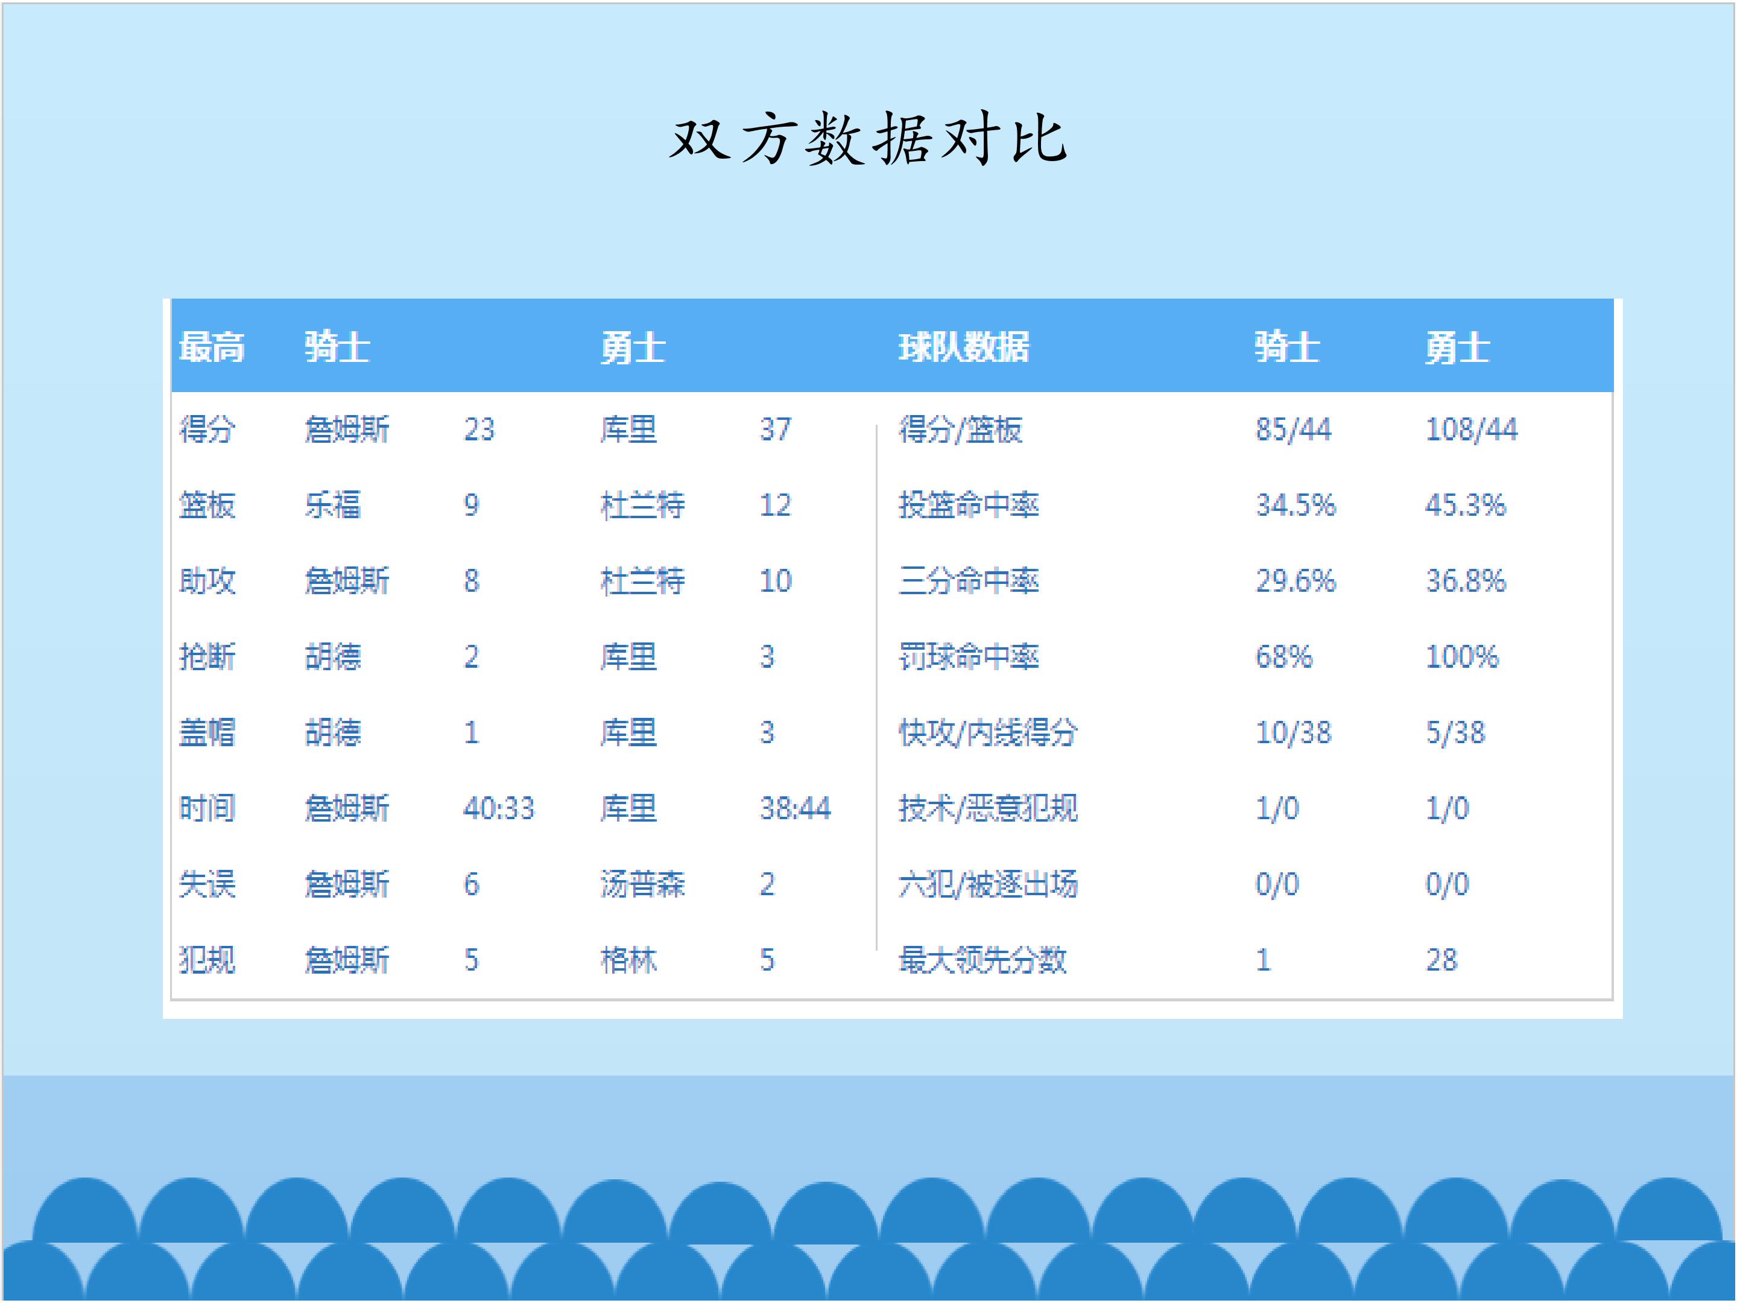The image size is (1737, 1303).
Task: Select the 最大领先分数 row label
Action: [982, 960]
